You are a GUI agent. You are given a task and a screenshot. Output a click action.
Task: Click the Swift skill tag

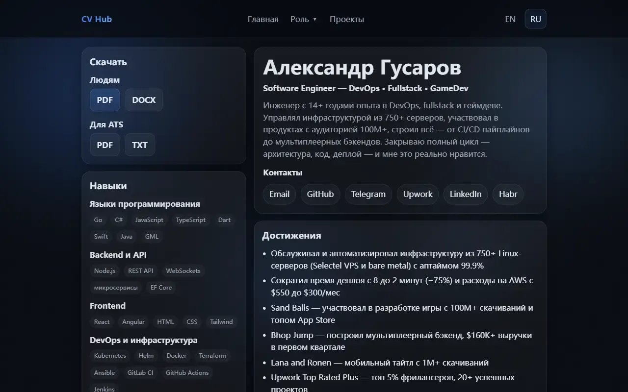pos(101,237)
